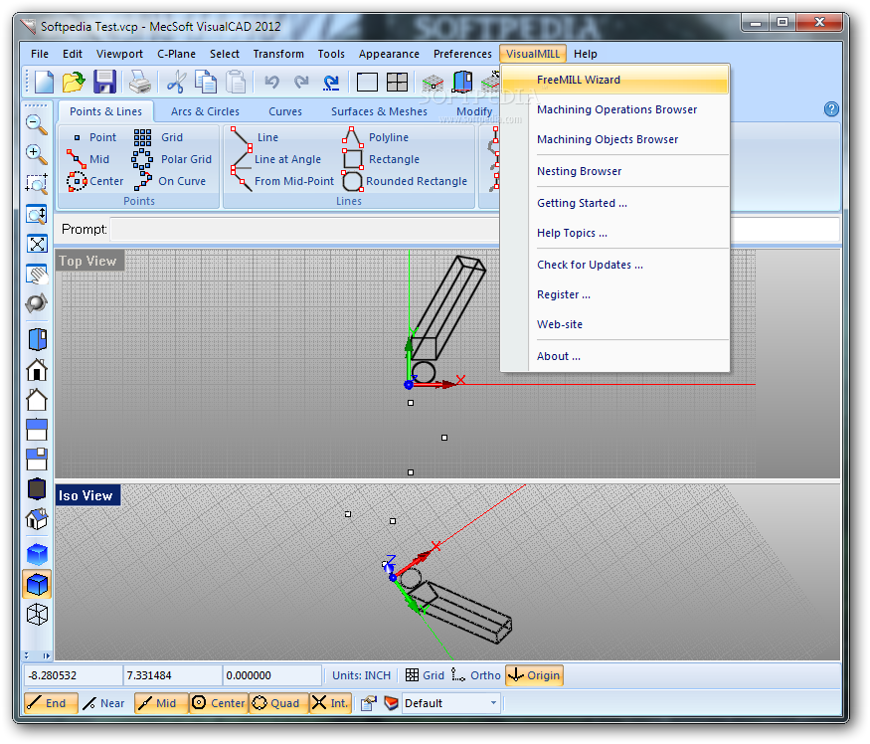Click the X coordinate field showing -8.280532

(x=73, y=675)
